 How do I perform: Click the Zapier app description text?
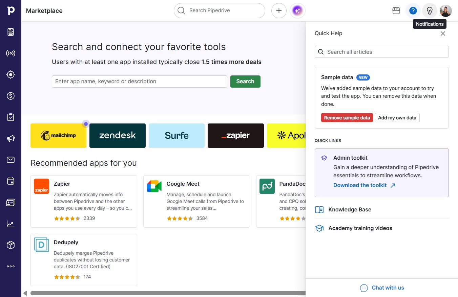[x=93, y=201]
